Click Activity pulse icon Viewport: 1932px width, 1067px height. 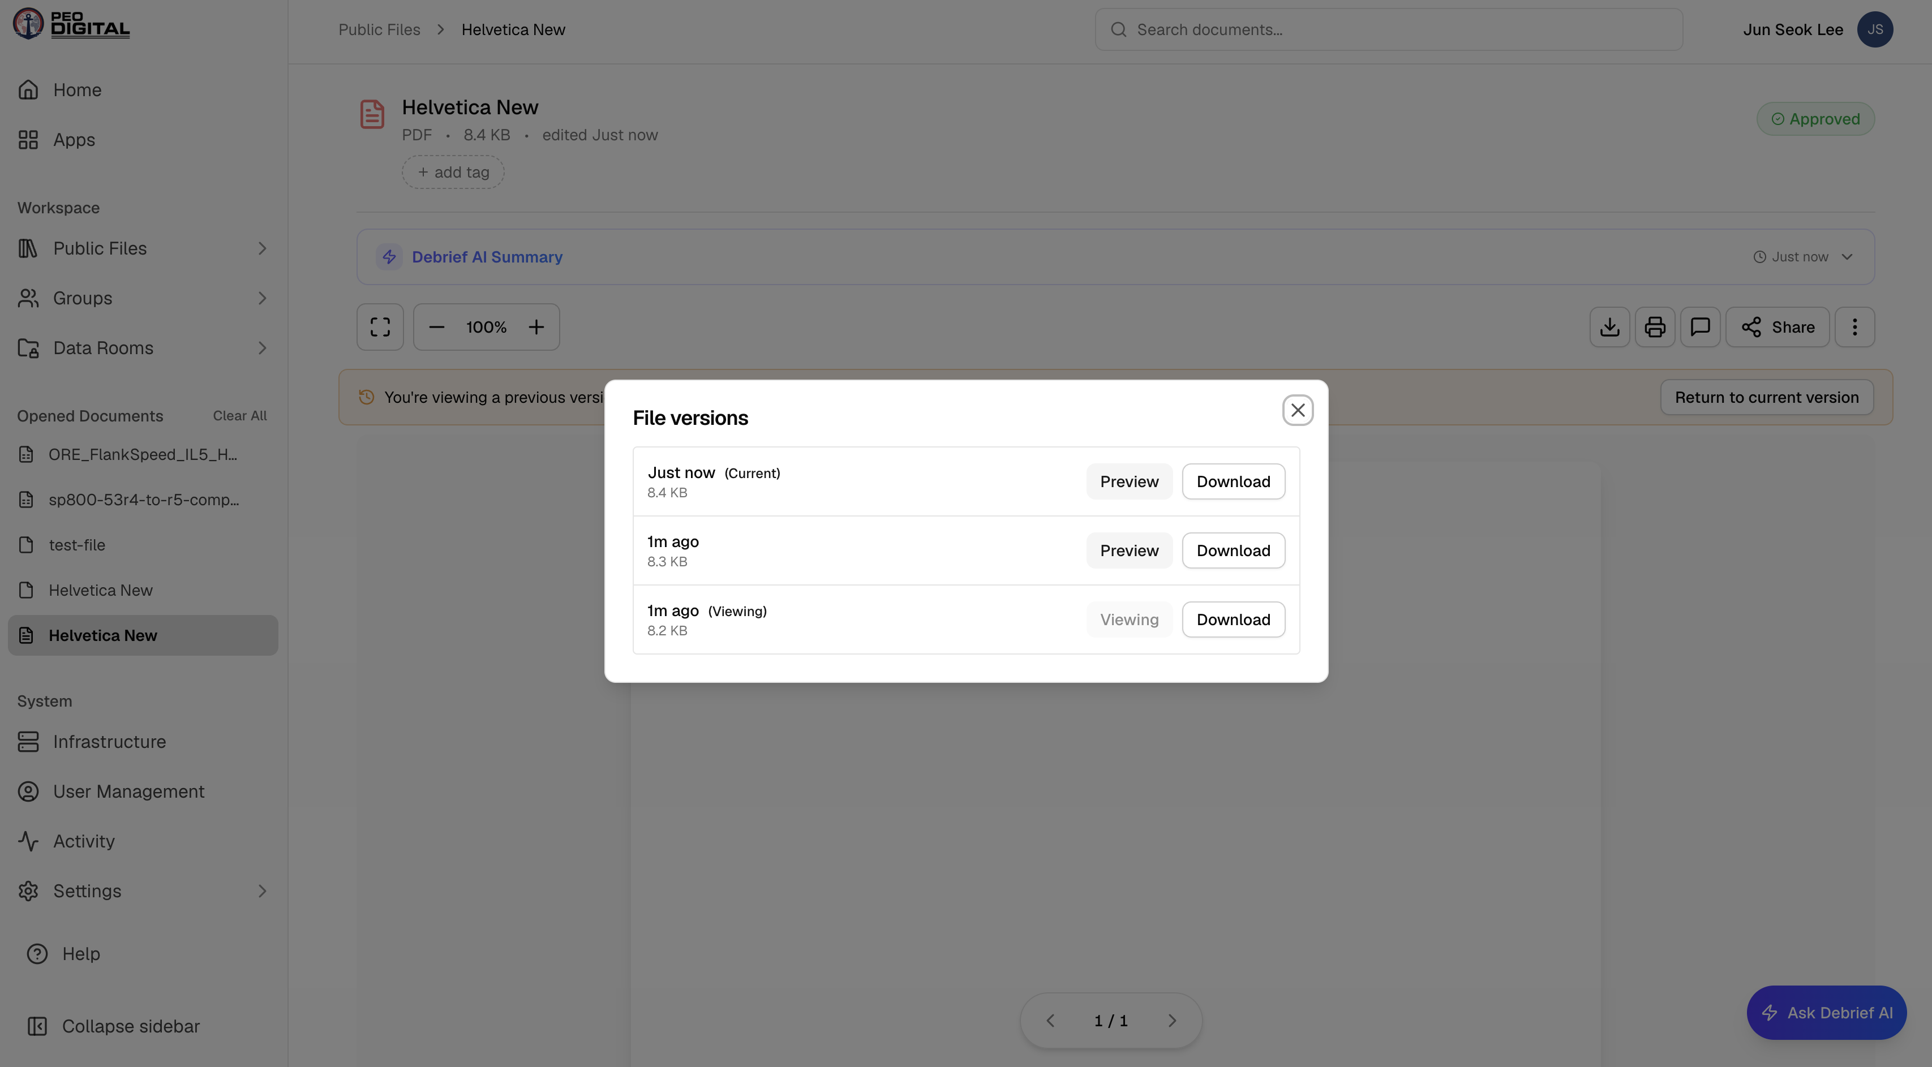(28, 841)
